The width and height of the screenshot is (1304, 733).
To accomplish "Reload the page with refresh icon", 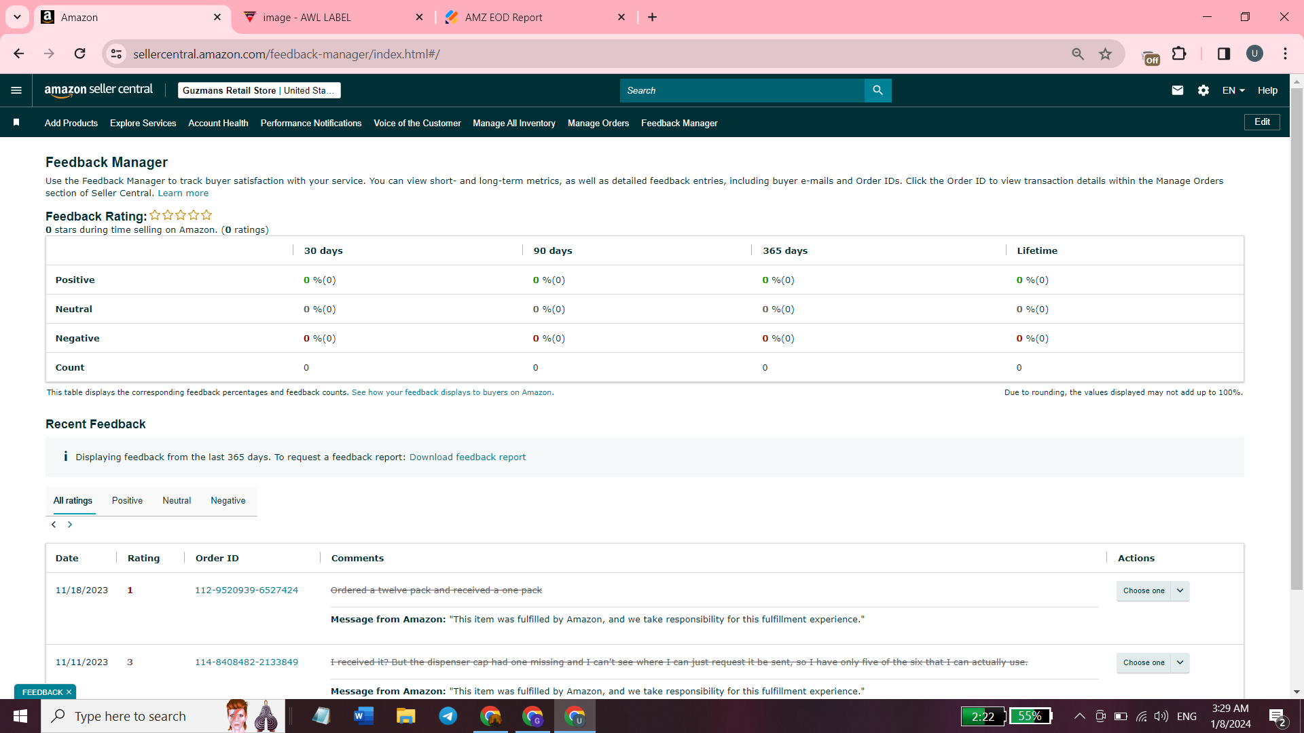I will point(80,54).
